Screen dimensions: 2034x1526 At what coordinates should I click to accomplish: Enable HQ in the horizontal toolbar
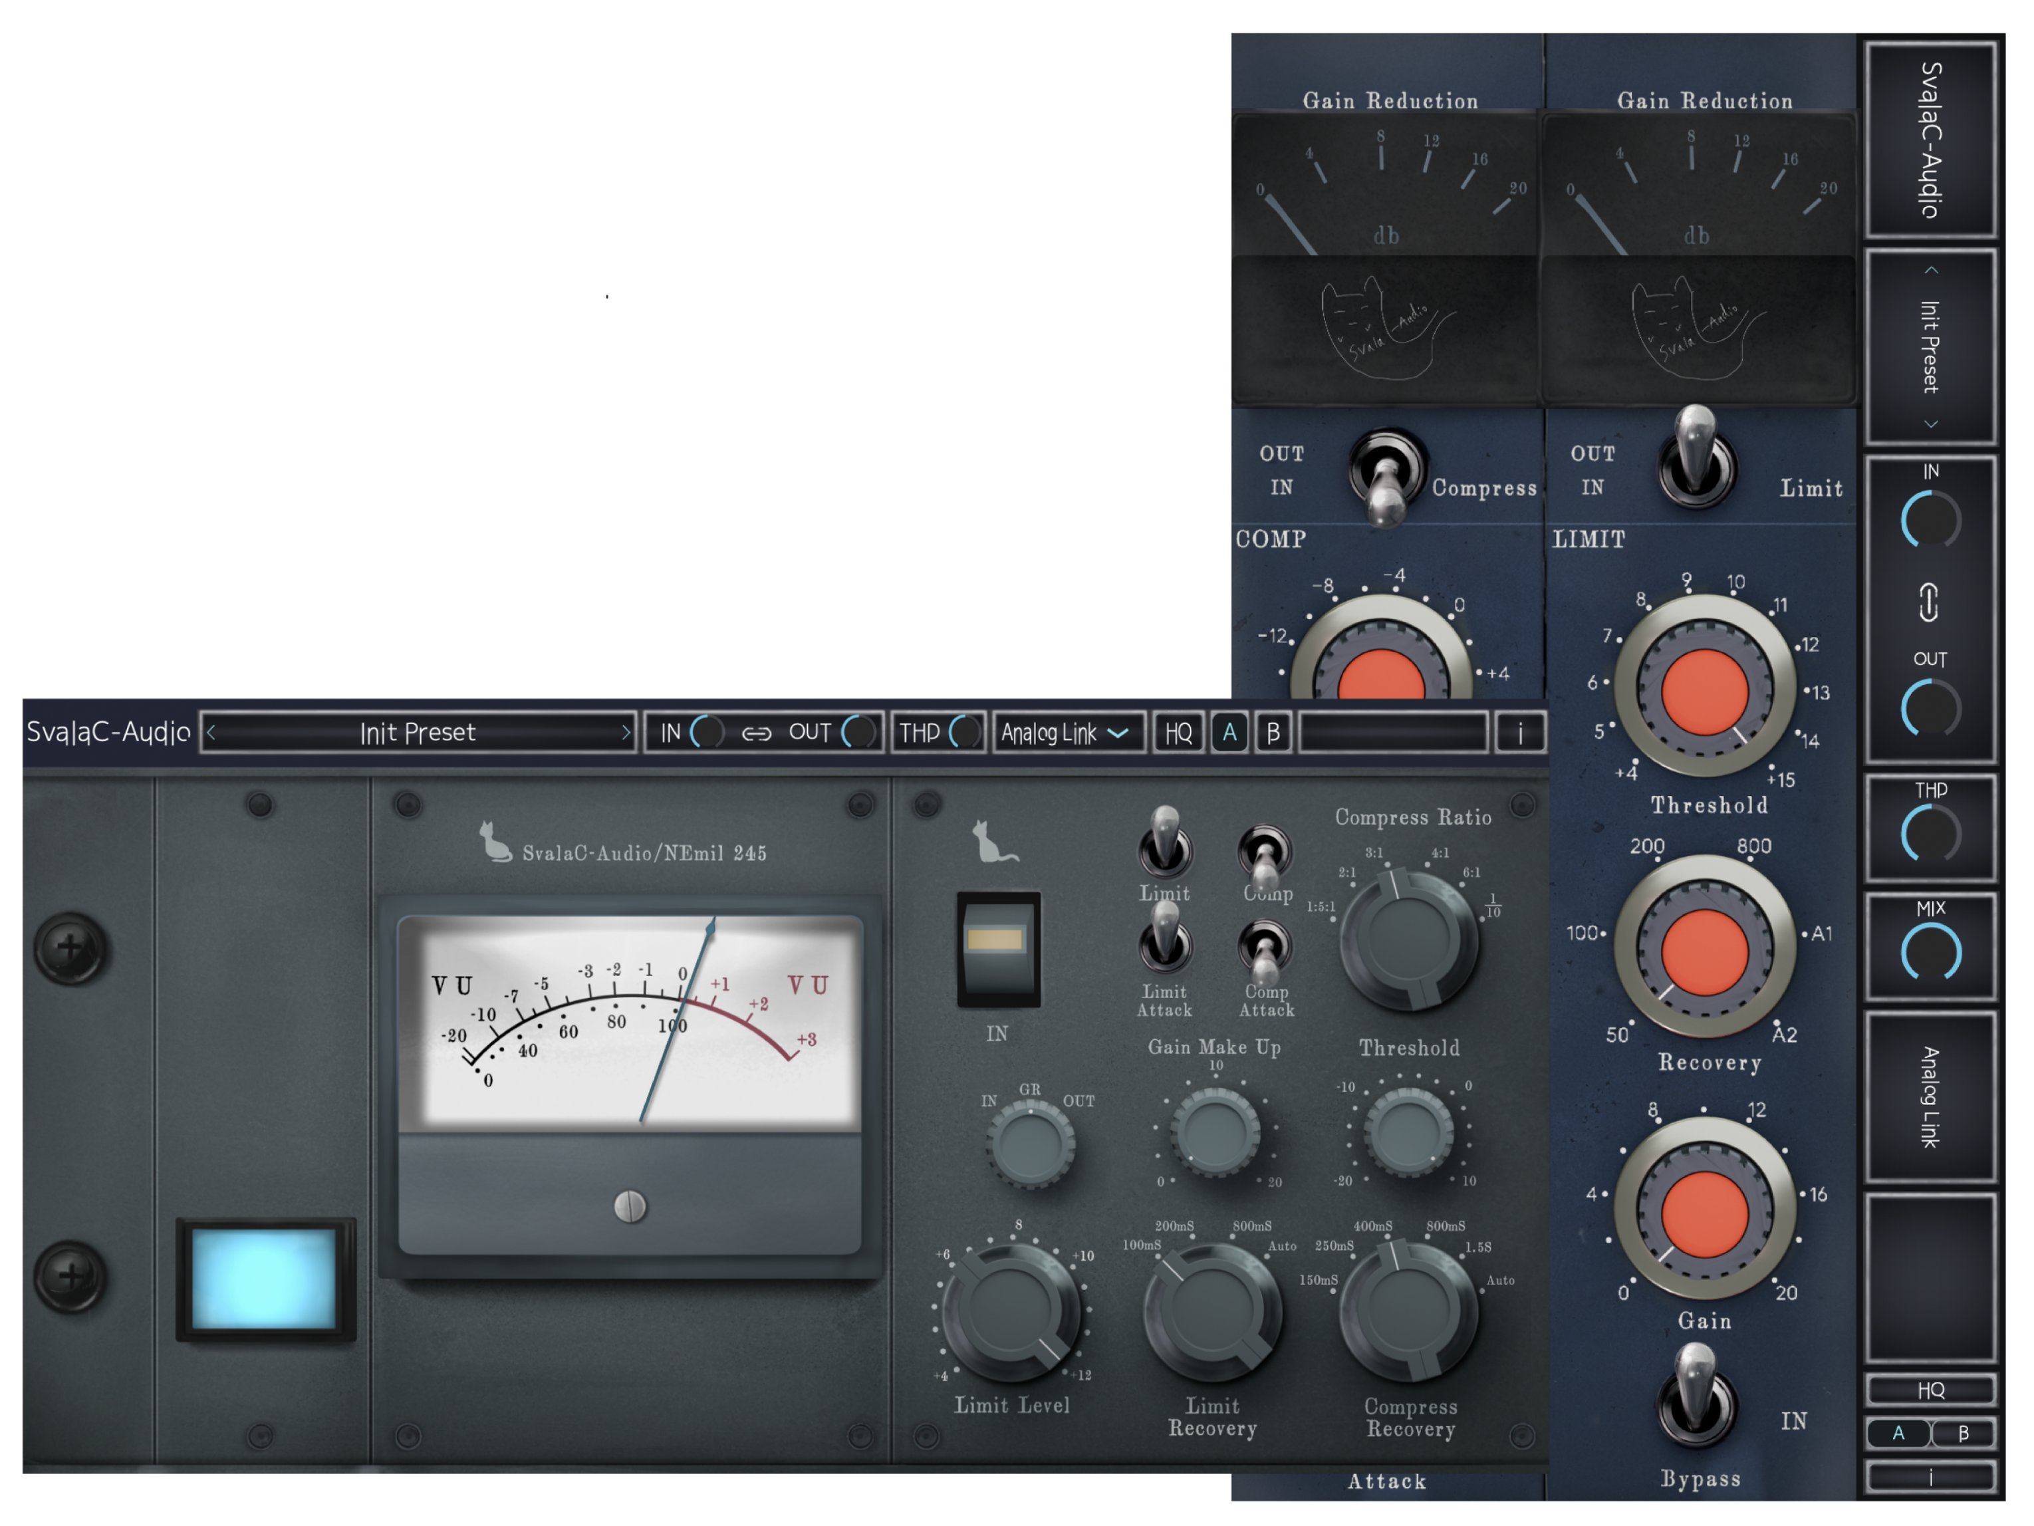coord(1178,733)
